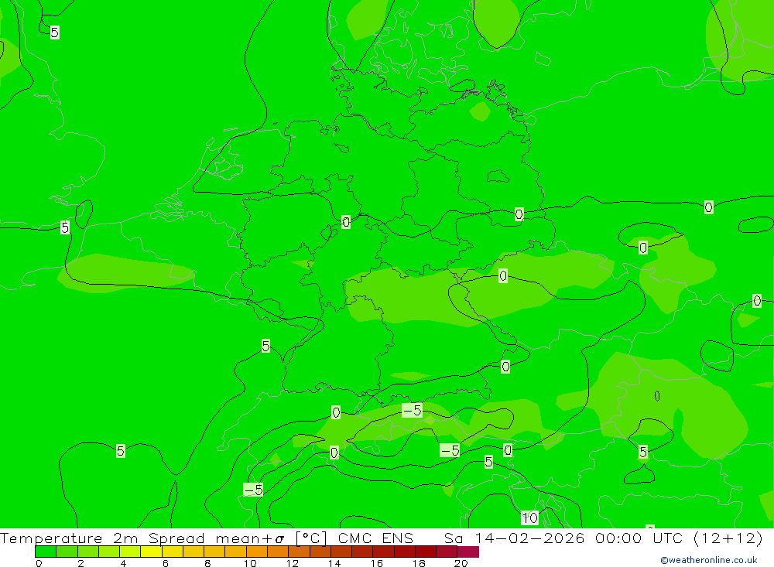Click the '00:00 UTC' time text
The width and height of the screenshot is (774, 567).
coord(639,538)
